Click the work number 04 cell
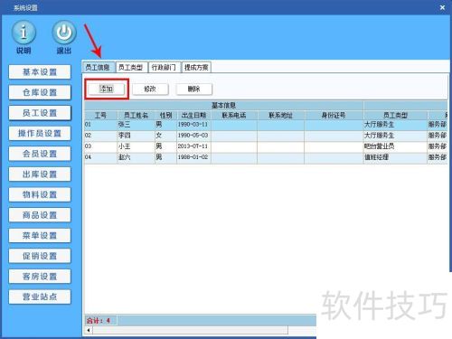The width and height of the screenshot is (452, 339). point(100,157)
